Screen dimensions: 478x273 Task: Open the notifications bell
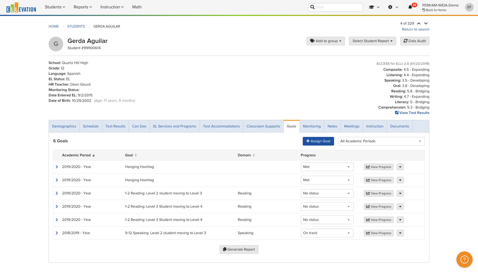(x=410, y=7)
